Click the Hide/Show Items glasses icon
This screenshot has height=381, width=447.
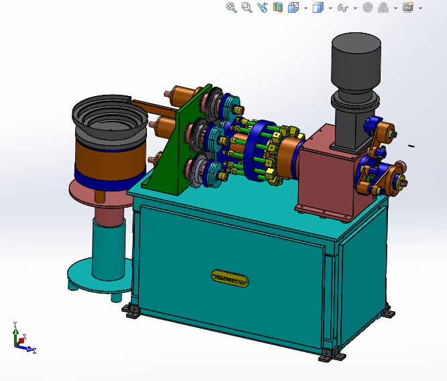tap(343, 7)
